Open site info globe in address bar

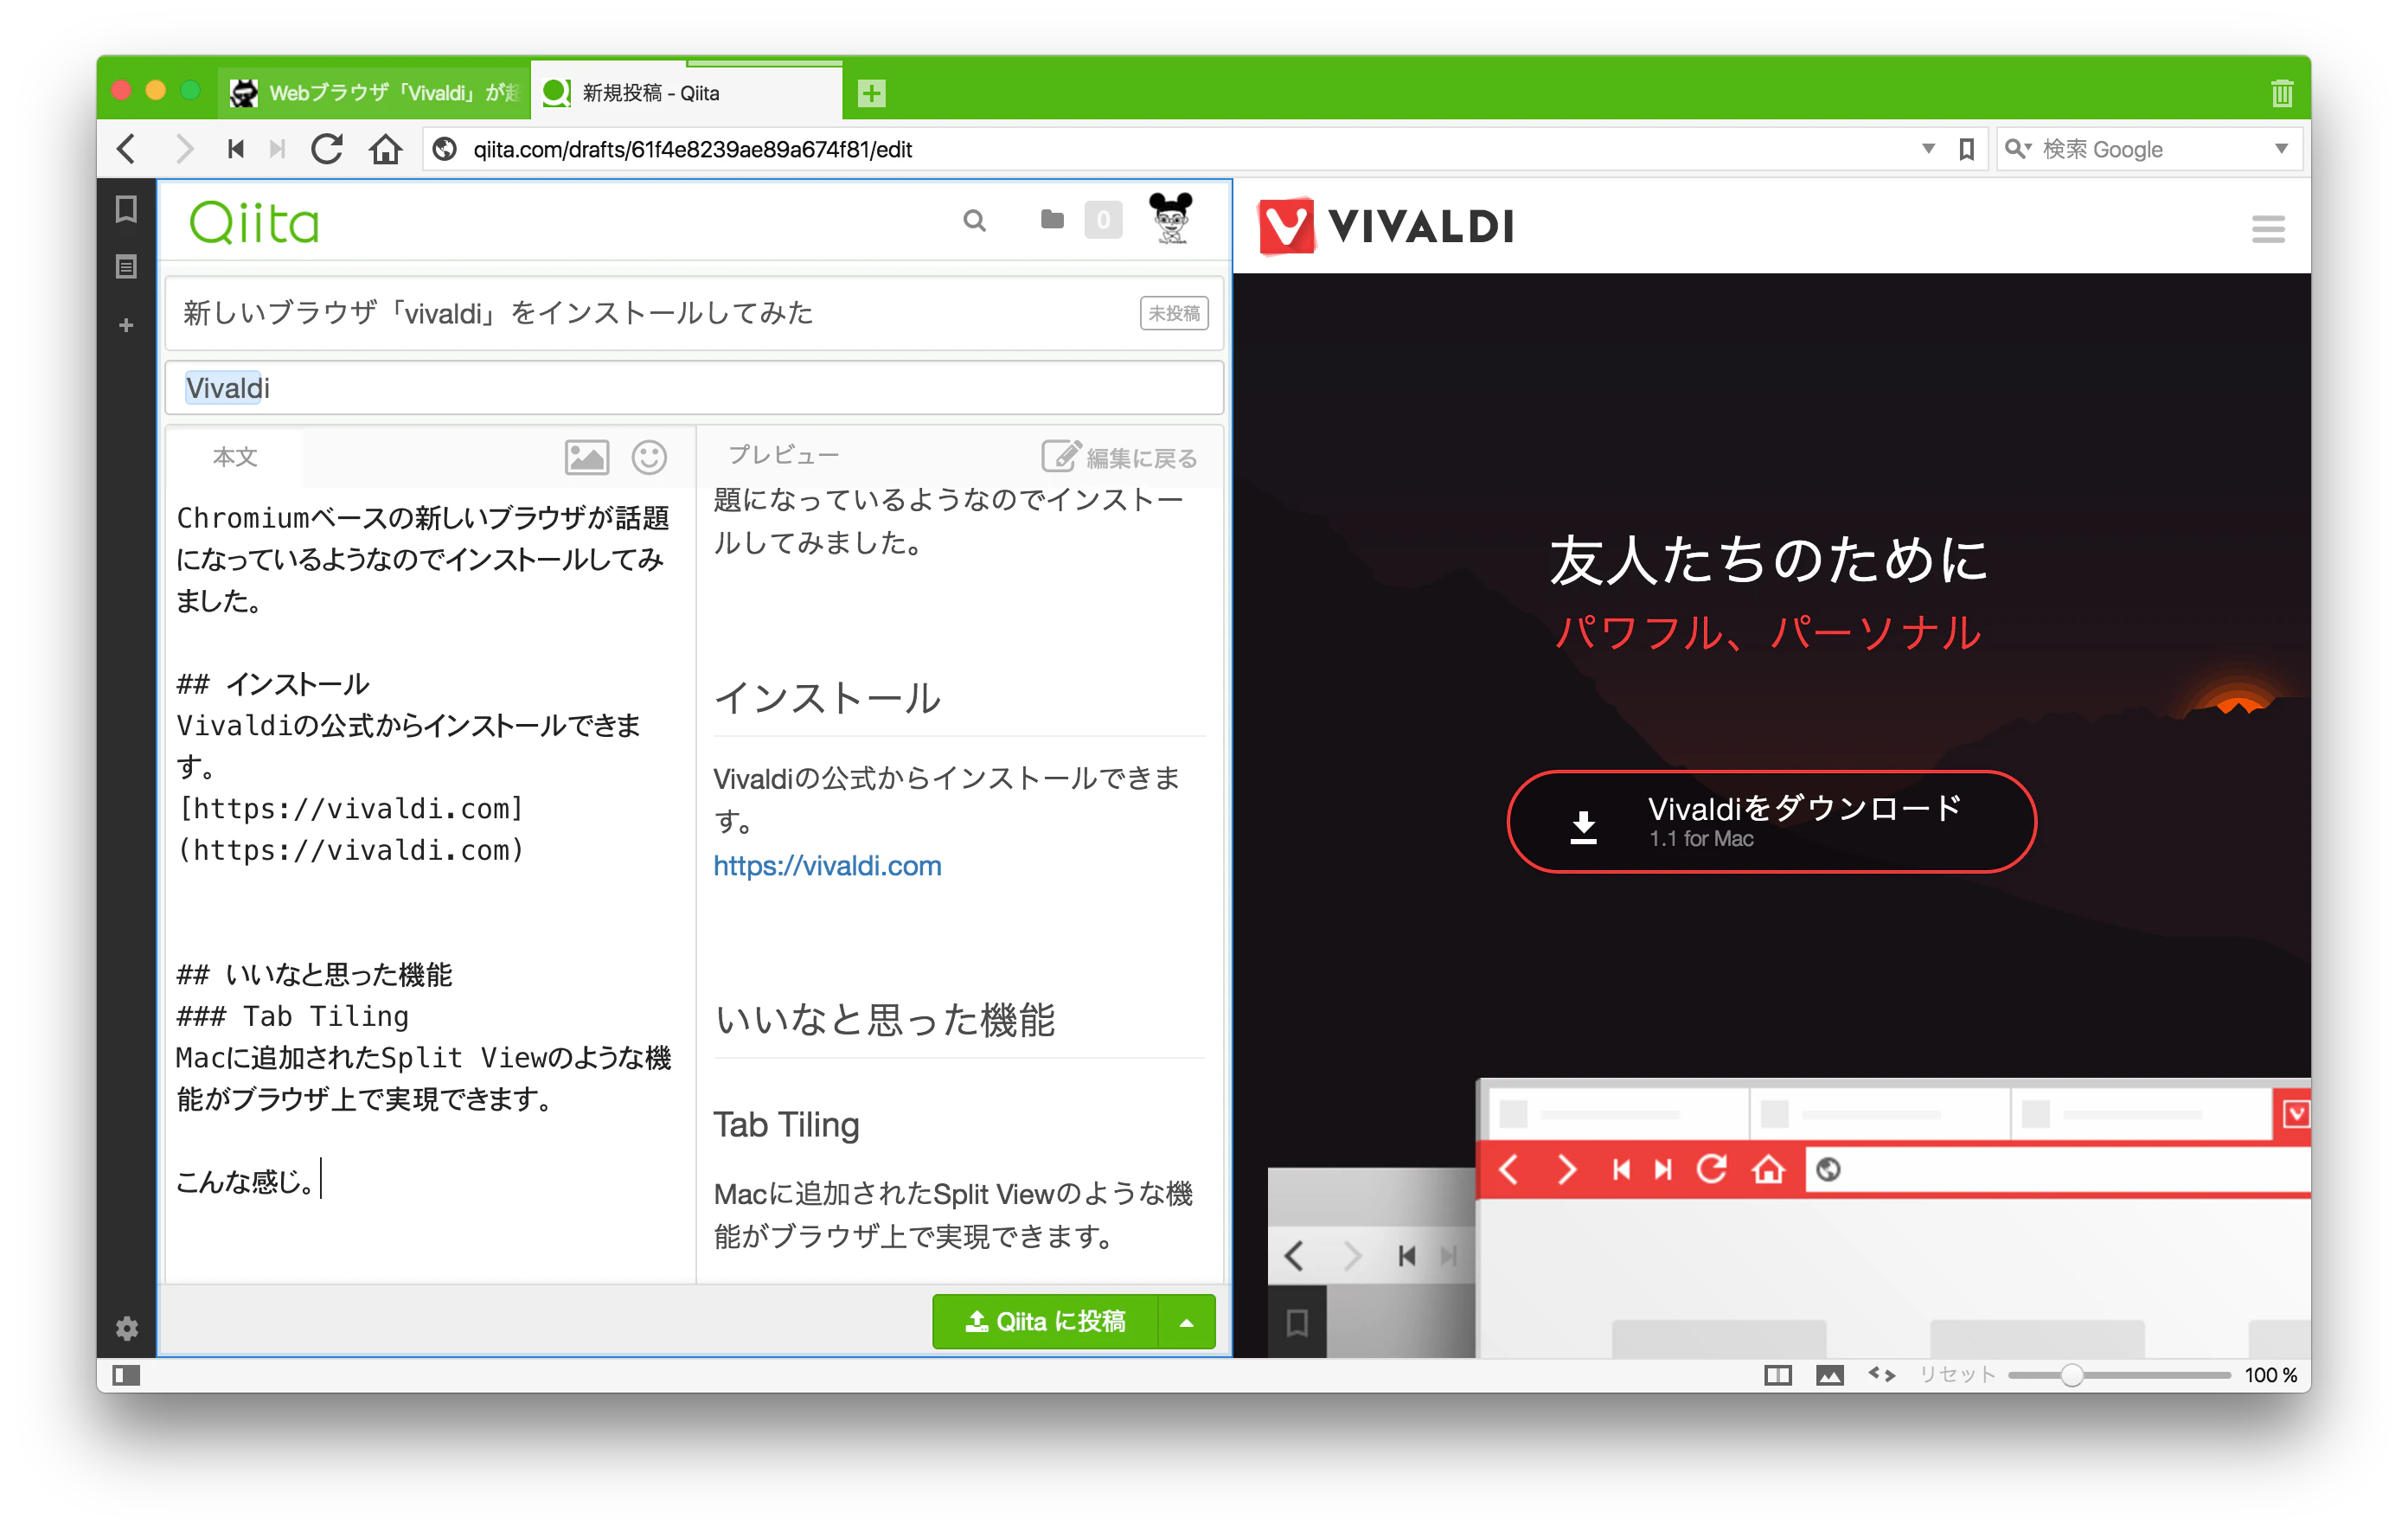pos(445,149)
